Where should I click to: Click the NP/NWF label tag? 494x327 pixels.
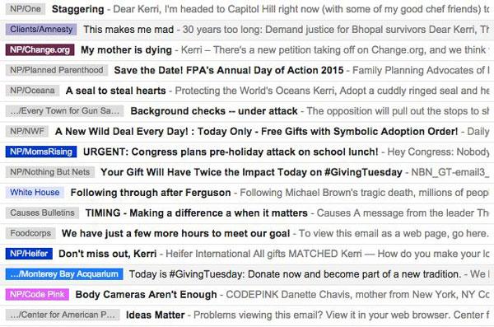click(x=27, y=131)
